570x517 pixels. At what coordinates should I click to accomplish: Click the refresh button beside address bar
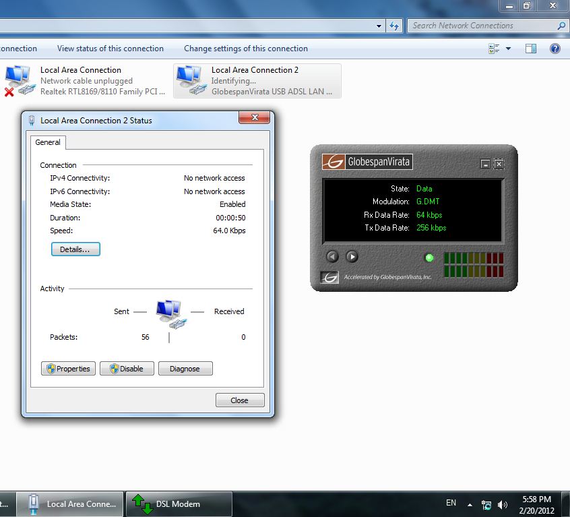point(394,26)
